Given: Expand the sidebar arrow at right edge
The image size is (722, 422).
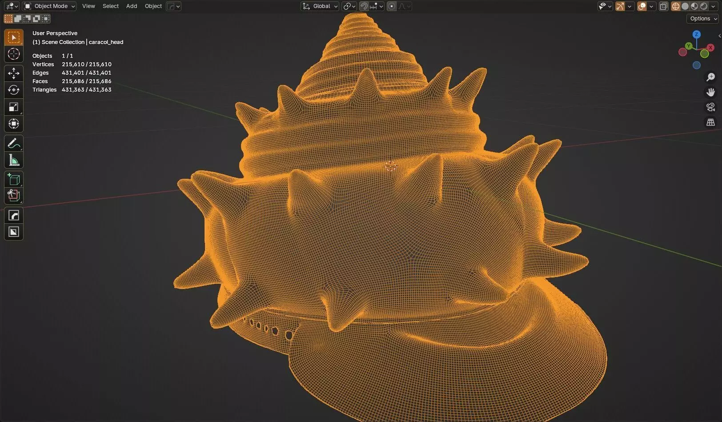Looking at the screenshot, I should (719, 36).
